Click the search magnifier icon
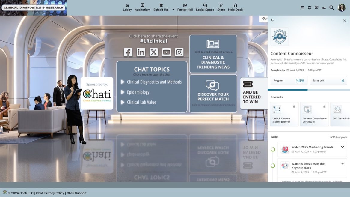This screenshot has width=350, height=197. pyautogui.click(x=331, y=7)
